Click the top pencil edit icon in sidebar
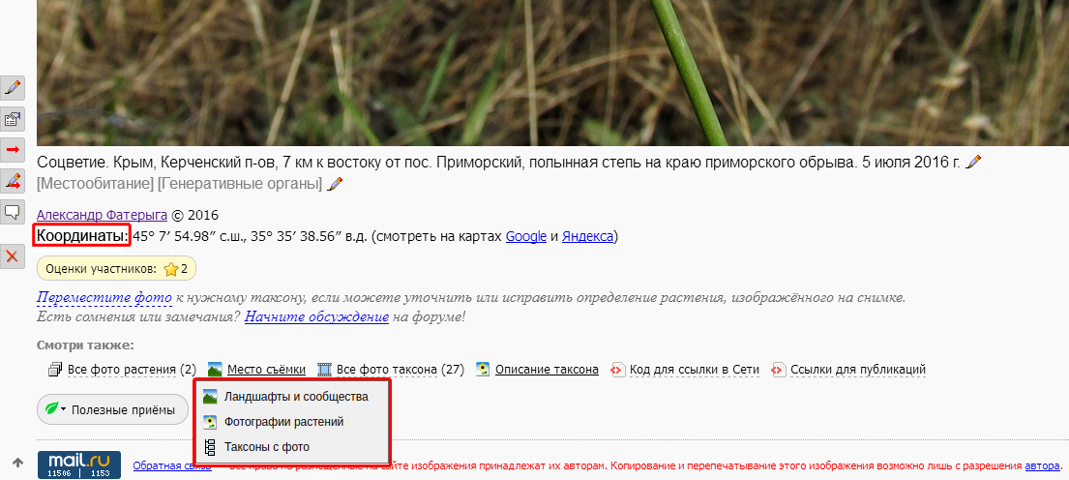This screenshot has height=480, width=1069. [13, 88]
